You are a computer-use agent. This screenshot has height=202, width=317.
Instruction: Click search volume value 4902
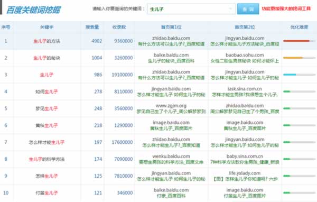(97, 41)
